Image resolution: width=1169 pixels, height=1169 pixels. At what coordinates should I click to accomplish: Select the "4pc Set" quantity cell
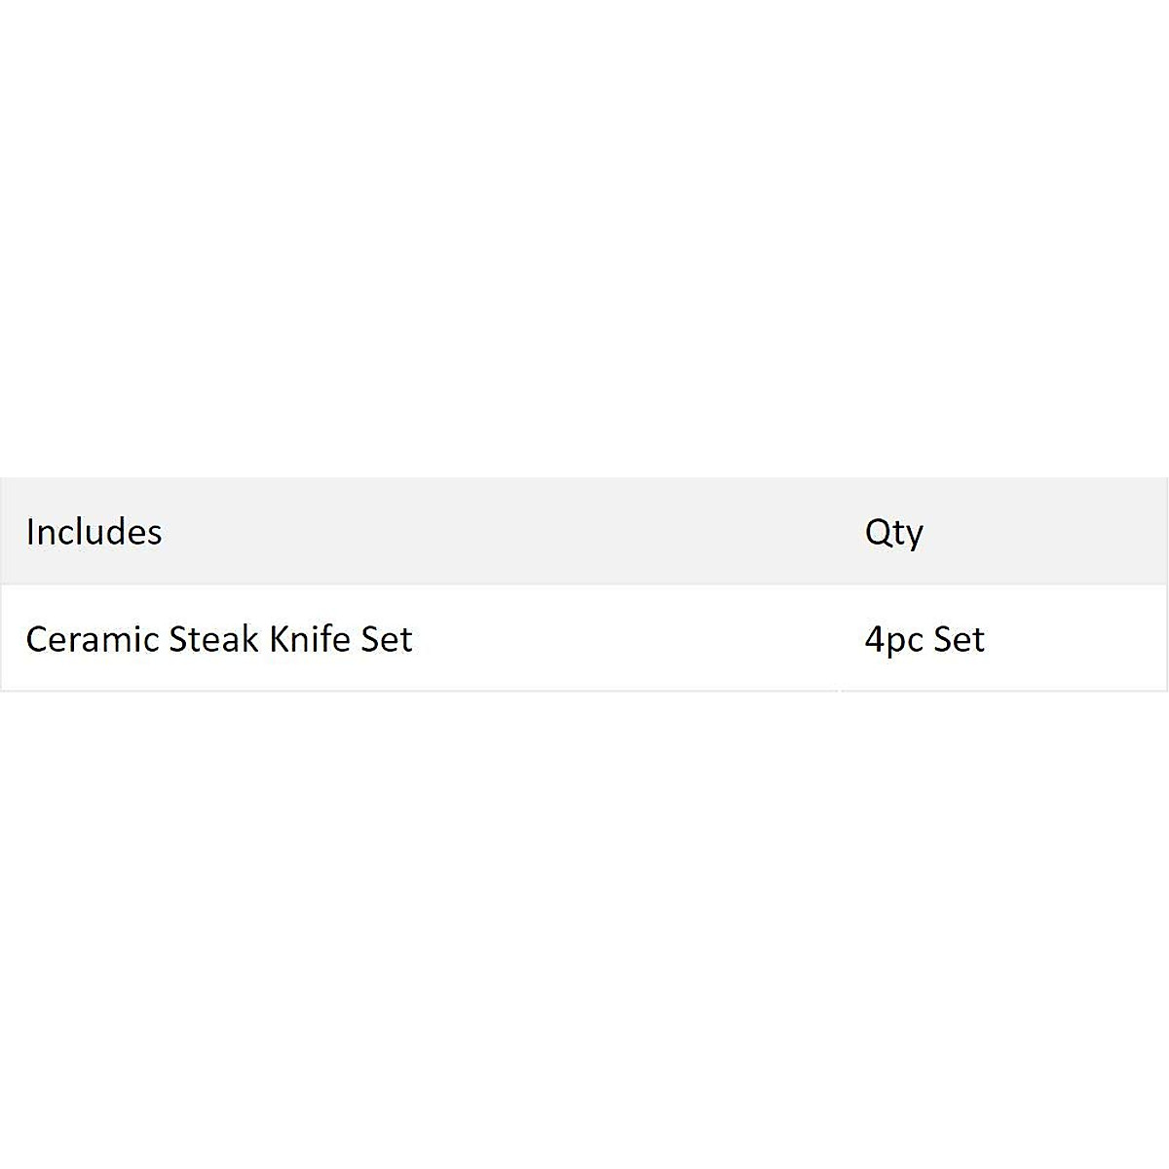click(924, 639)
